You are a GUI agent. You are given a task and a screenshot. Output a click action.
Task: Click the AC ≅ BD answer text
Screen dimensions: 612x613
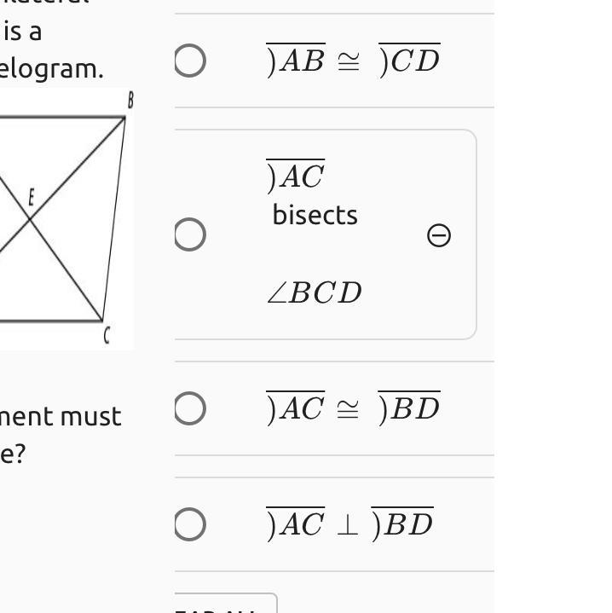353,408
